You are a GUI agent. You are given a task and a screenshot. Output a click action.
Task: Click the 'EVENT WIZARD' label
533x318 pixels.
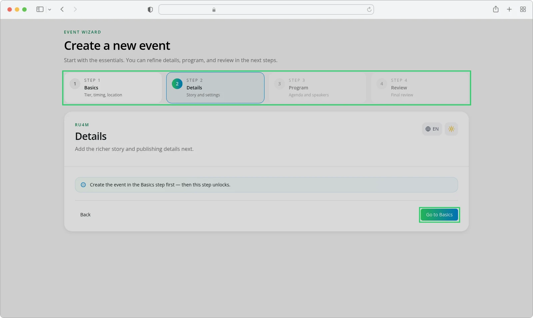coord(82,32)
